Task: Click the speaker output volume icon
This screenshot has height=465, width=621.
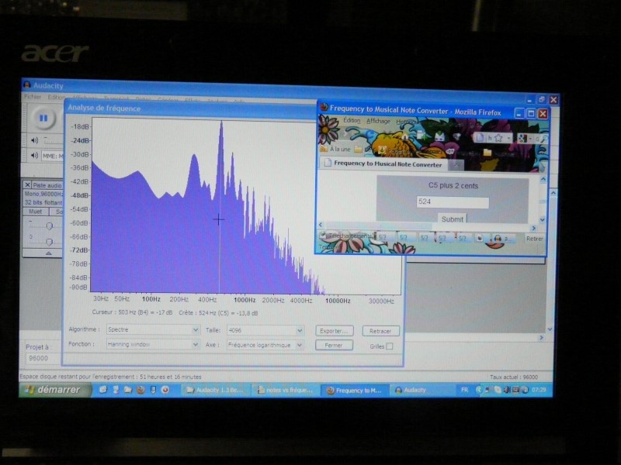Action: pos(34,140)
